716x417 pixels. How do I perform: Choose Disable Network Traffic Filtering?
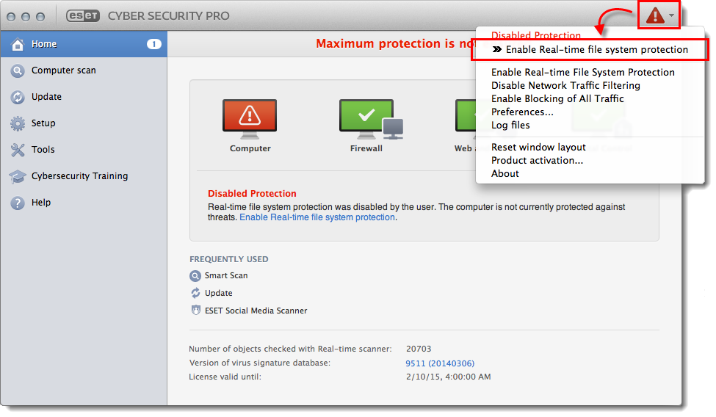pos(565,85)
